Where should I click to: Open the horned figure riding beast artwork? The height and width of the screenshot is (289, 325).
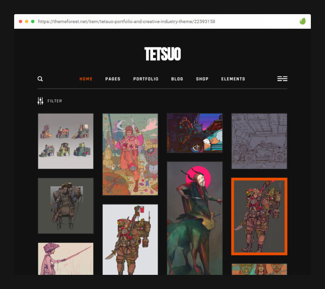(195, 218)
